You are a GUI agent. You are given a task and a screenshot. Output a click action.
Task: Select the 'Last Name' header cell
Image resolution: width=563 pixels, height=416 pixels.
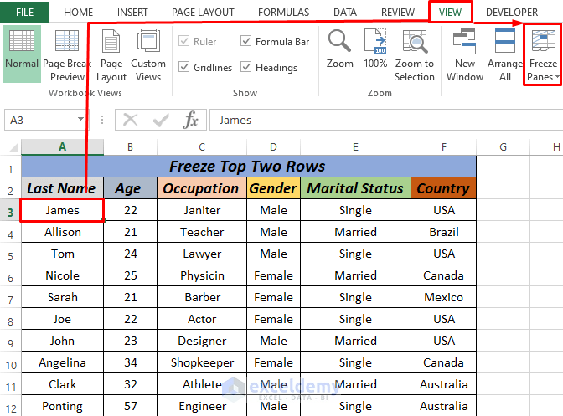coord(63,188)
